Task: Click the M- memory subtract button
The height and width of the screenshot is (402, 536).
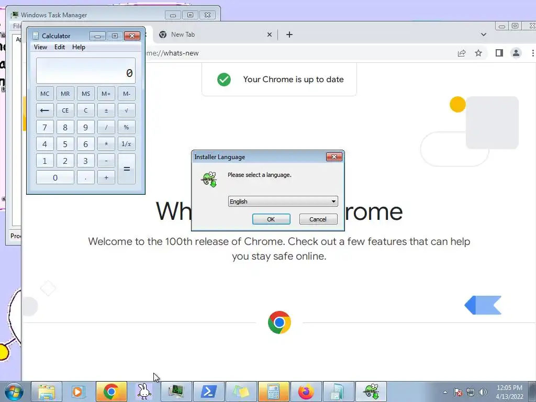Action: coord(127,94)
